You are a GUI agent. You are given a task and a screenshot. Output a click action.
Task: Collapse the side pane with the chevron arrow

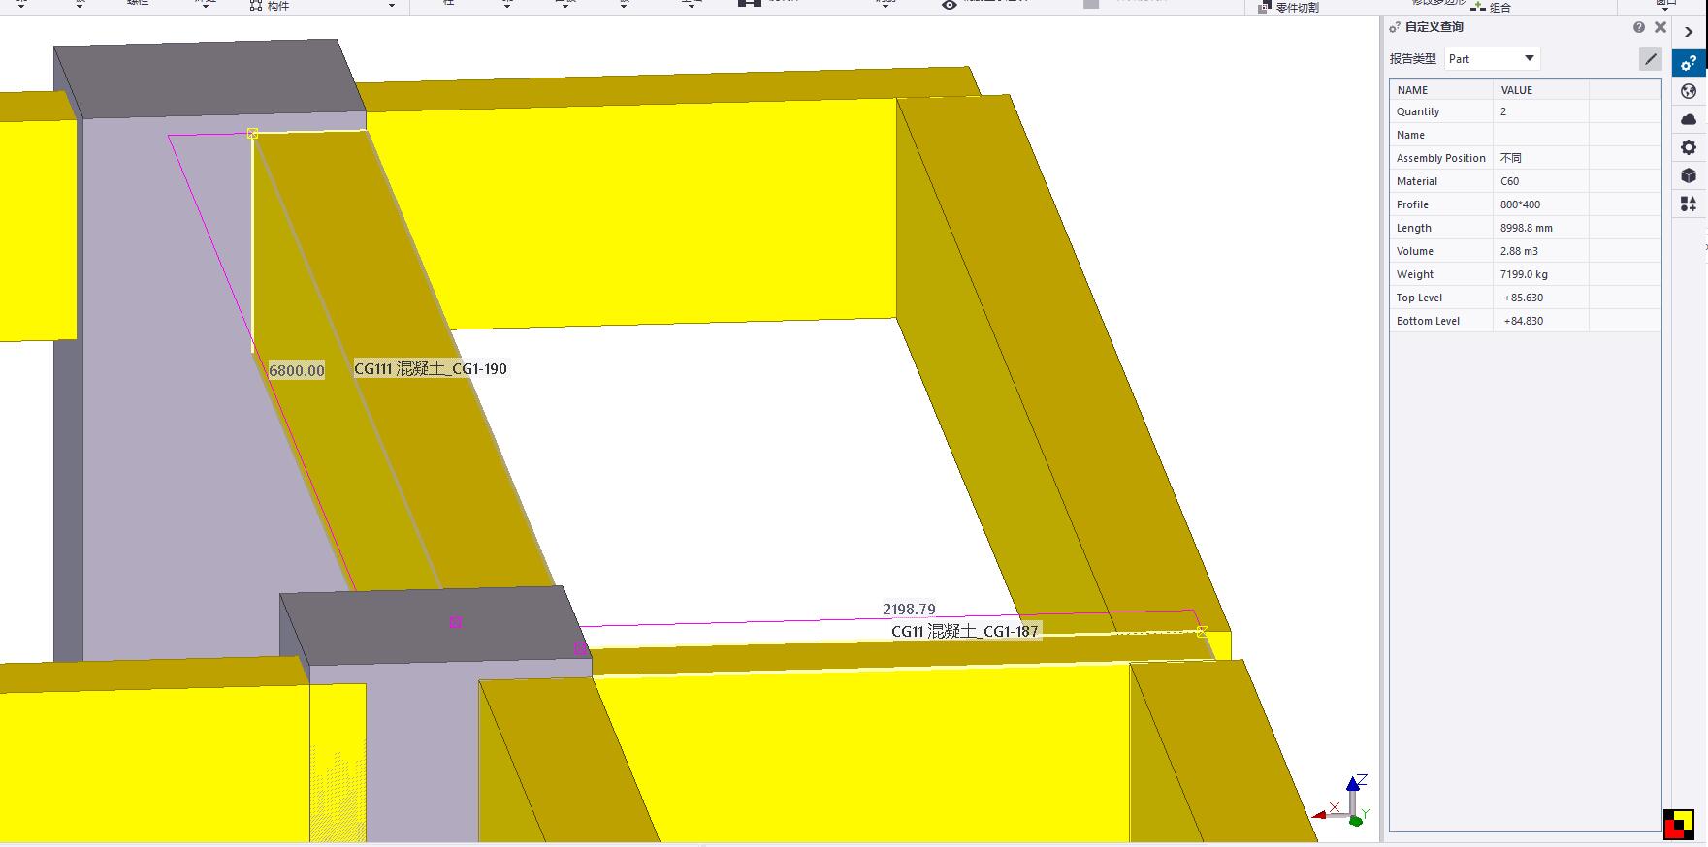coord(1689,32)
